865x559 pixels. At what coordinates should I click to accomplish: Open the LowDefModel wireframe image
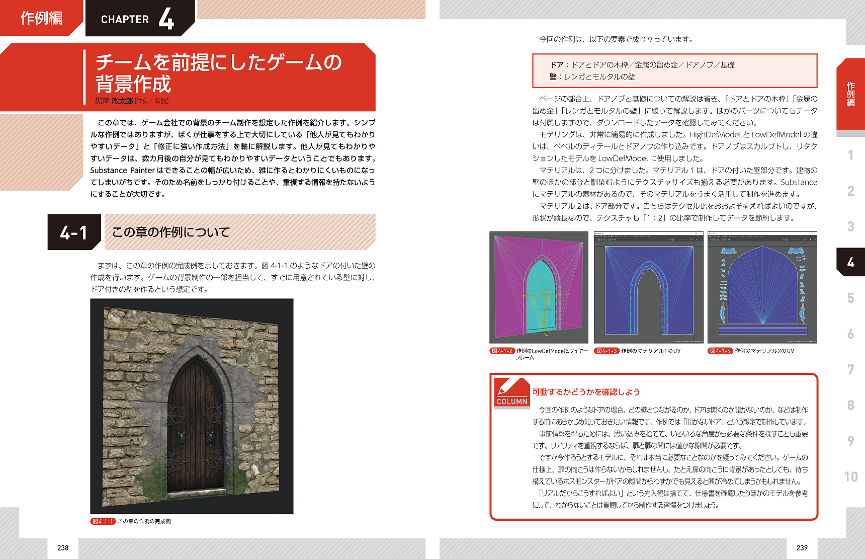coord(539,287)
